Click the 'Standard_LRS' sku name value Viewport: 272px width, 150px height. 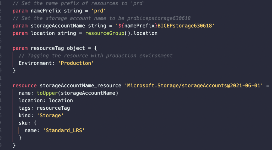64,130
